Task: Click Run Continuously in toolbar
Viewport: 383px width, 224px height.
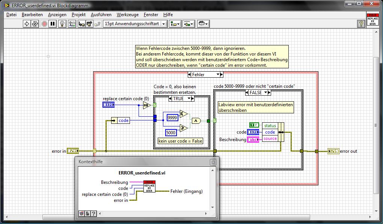Action: point(35,24)
